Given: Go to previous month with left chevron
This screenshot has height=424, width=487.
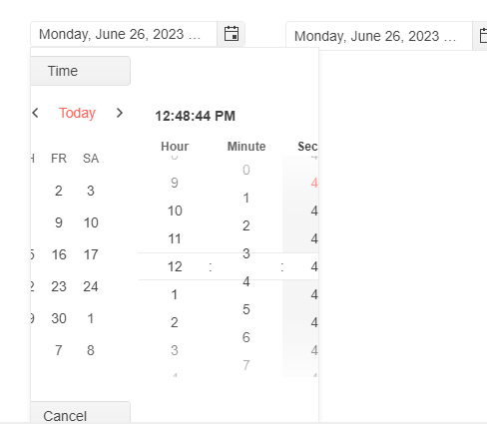Looking at the screenshot, I should [35, 113].
